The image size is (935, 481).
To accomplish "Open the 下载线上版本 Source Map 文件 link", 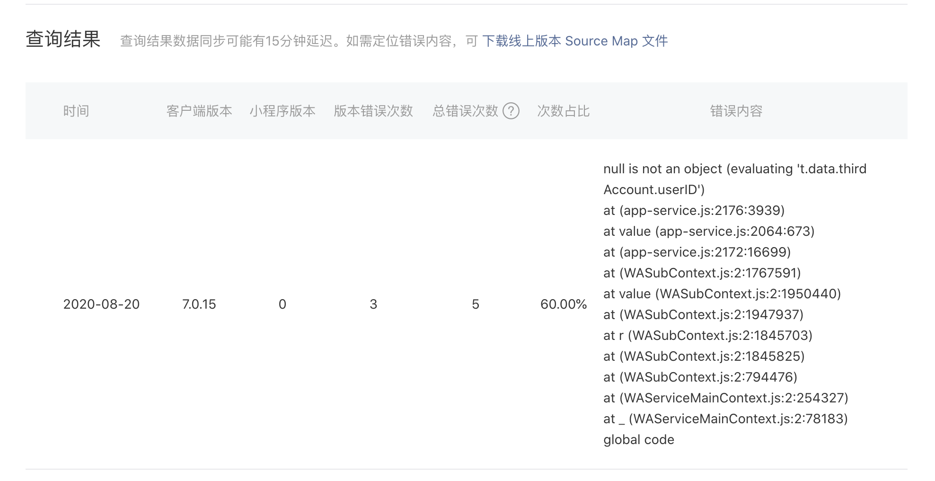I will pyautogui.click(x=575, y=41).
